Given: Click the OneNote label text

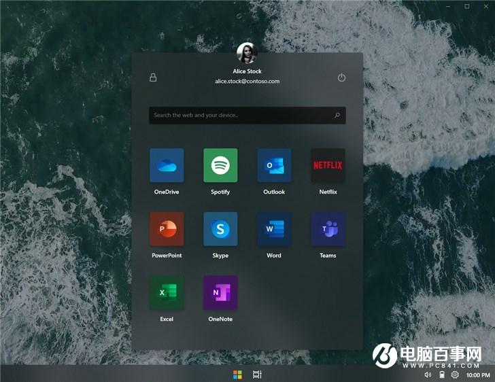Looking at the screenshot, I should coord(220,319).
